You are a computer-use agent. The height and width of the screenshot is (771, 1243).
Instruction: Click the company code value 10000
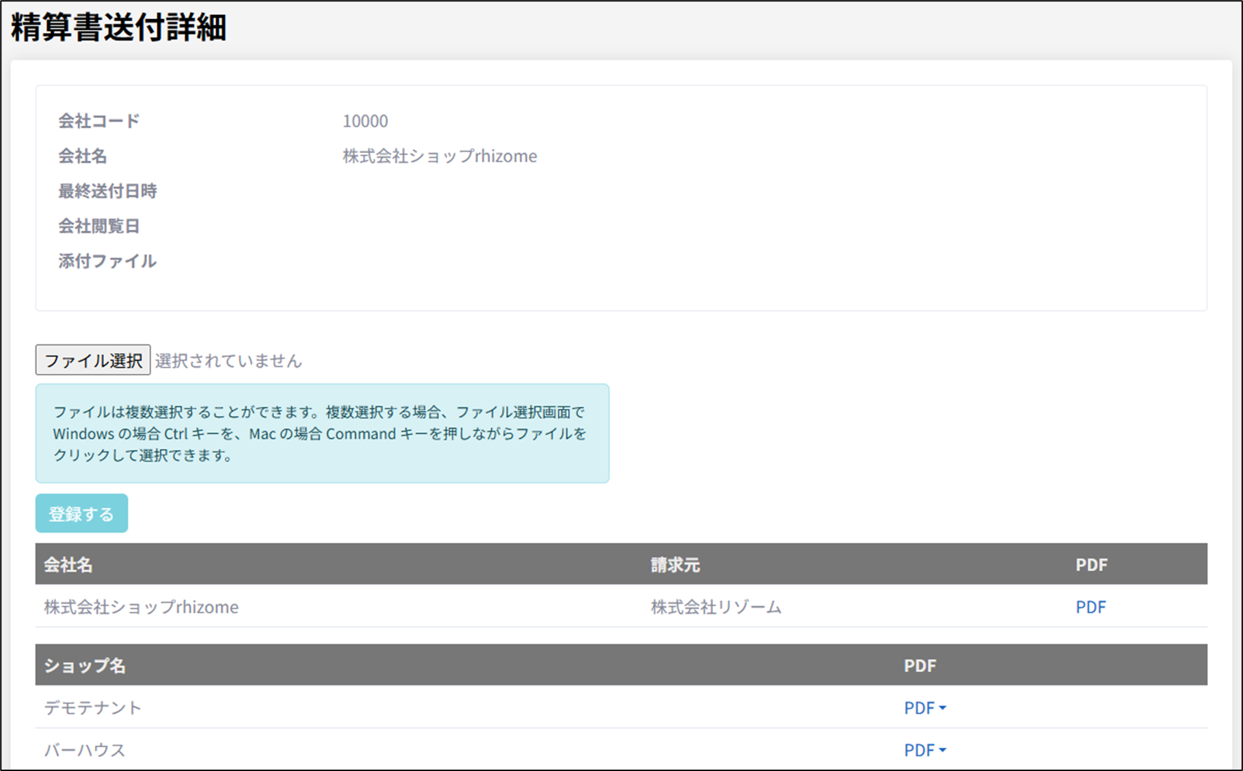click(x=365, y=122)
